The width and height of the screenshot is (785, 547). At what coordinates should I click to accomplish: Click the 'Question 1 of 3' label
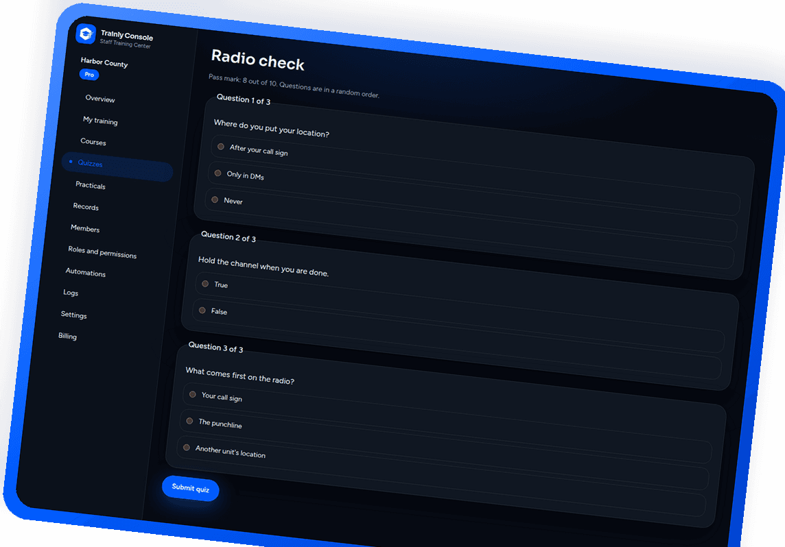244,99
